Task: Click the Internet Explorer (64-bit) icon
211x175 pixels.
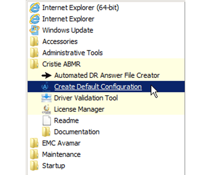Action: point(34,7)
